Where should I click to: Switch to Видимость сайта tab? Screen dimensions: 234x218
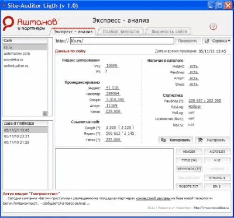tap(169, 31)
